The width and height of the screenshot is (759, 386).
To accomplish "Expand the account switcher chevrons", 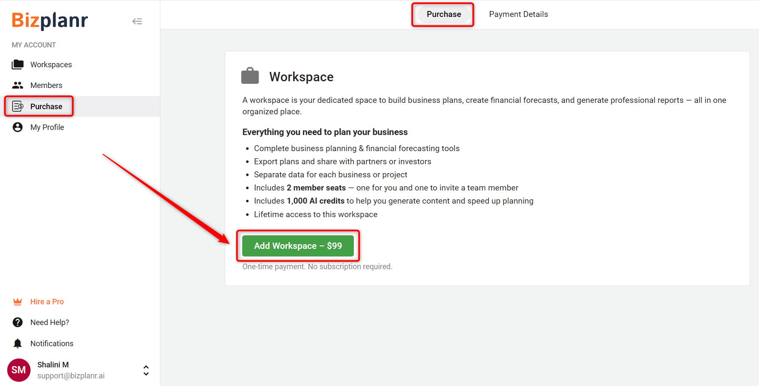I will (x=146, y=370).
